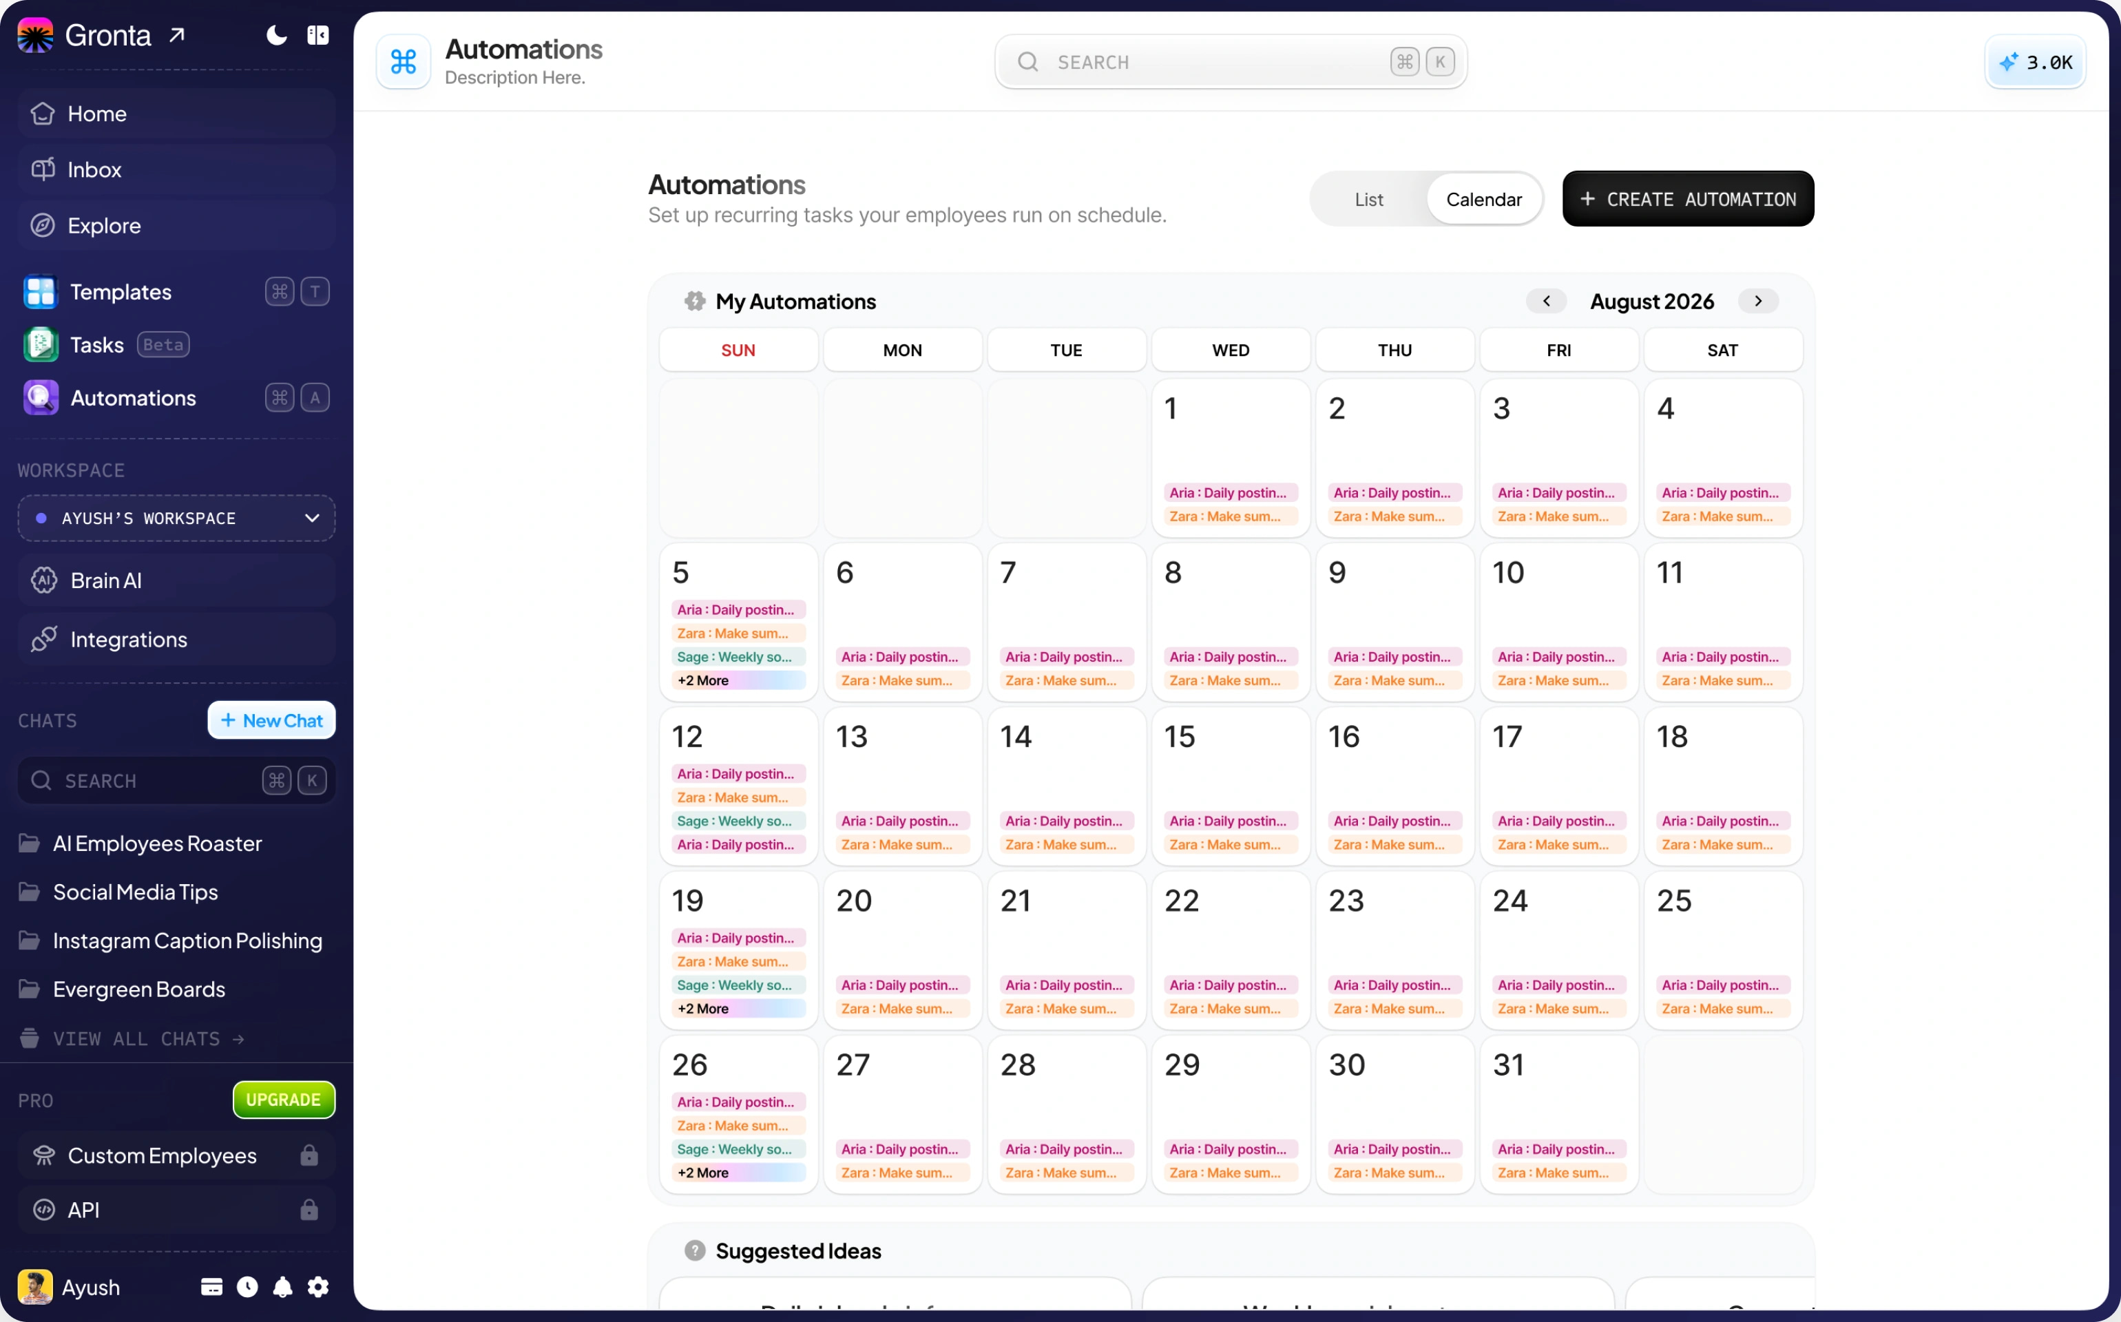This screenshot has width=2121, height=1322.
Task: Start a New Chat
Action: 272,720
